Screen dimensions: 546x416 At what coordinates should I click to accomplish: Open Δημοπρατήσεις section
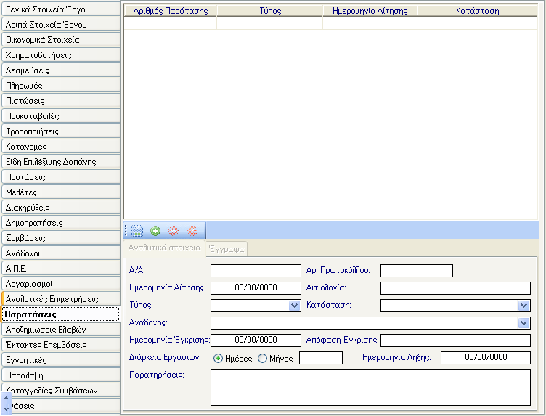[x=61, y=223]
